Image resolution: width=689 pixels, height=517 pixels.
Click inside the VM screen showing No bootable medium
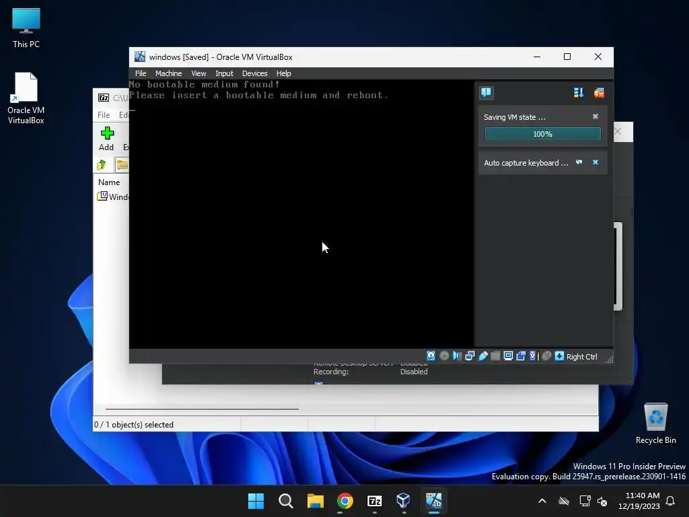point(301,214)
